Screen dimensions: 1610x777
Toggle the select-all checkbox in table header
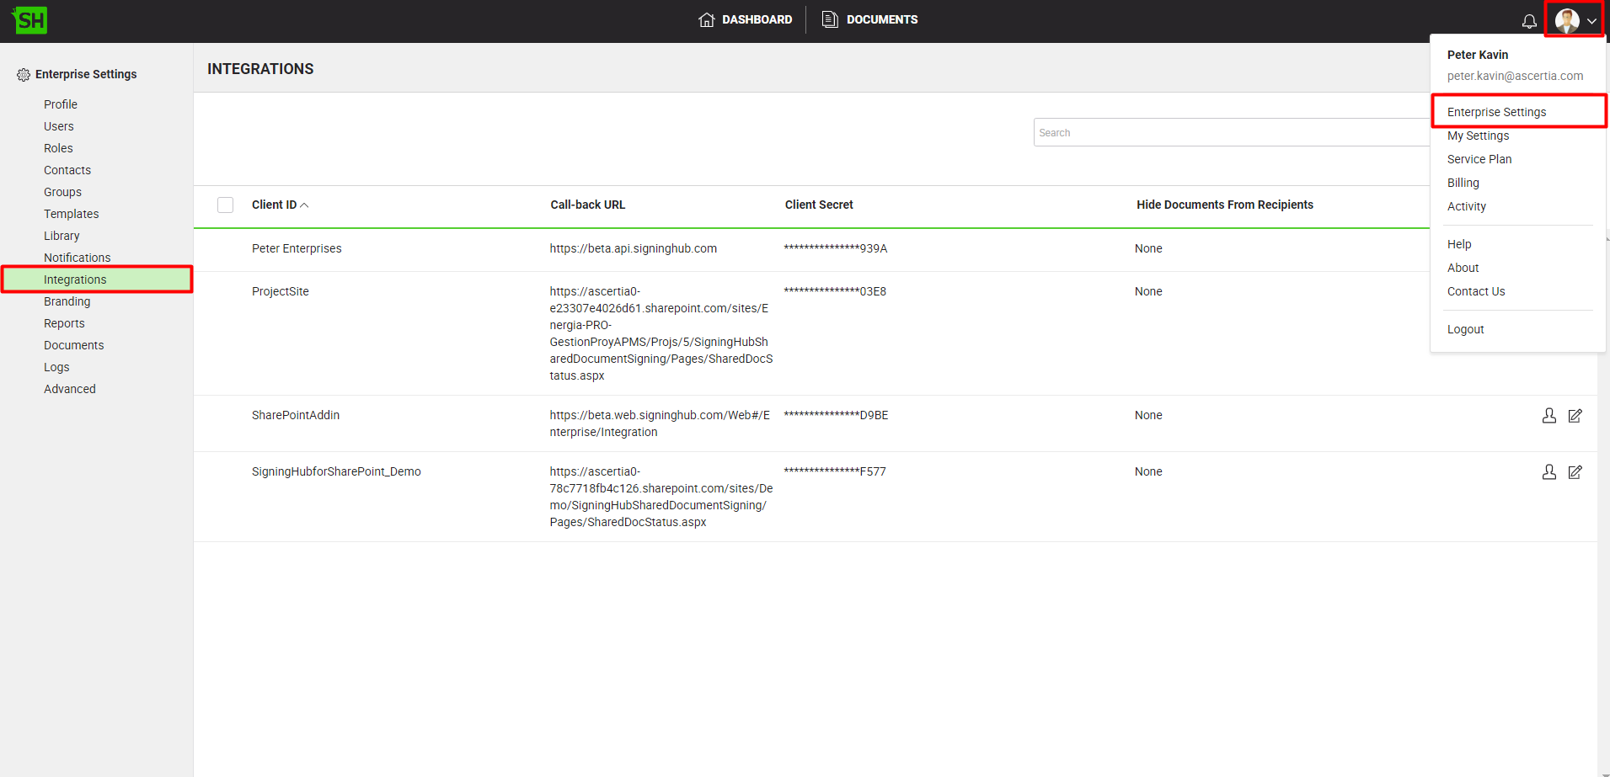pos(226,205)
